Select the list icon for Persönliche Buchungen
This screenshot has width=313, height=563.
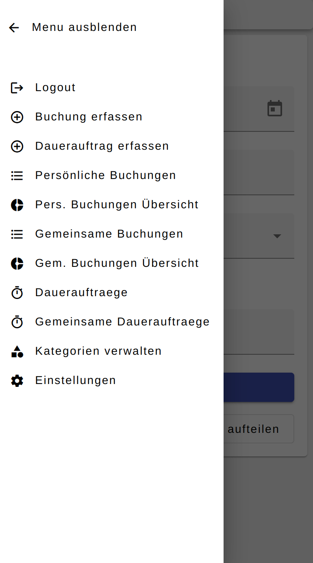click(x=17, y=175)
